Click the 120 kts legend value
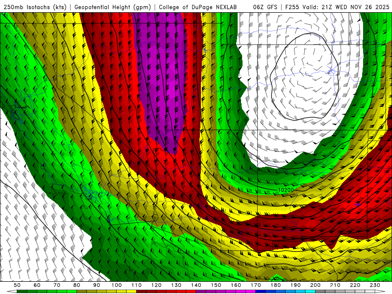This screenshot has width=392, height=294. (x=156, y=285)
